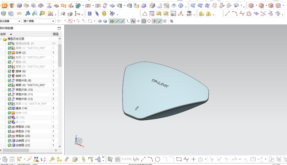The height and width of the screenshot is (165, 287).
Task: Select the Circle sketch tool in bottom toolbar
Action: pyautogui.click(x=158, y=159)
